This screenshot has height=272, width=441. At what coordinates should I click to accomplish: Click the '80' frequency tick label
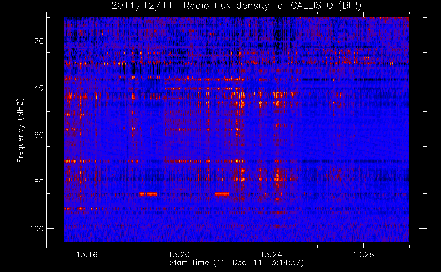point(39,182)
